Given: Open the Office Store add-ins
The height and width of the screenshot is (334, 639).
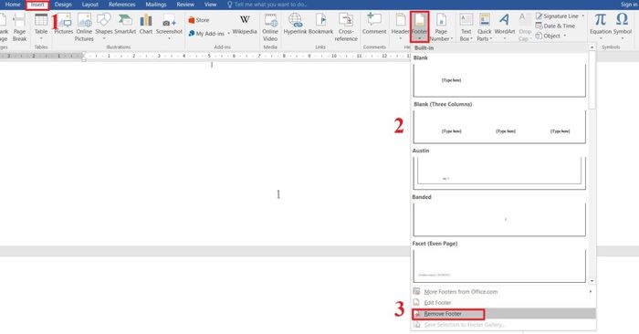Looking at the screenshot, I should coord(199,20).
